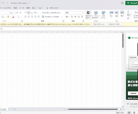Decrease font size with smaller A icon
Screen dimensions: 138x114
click(x=21, y=13)
